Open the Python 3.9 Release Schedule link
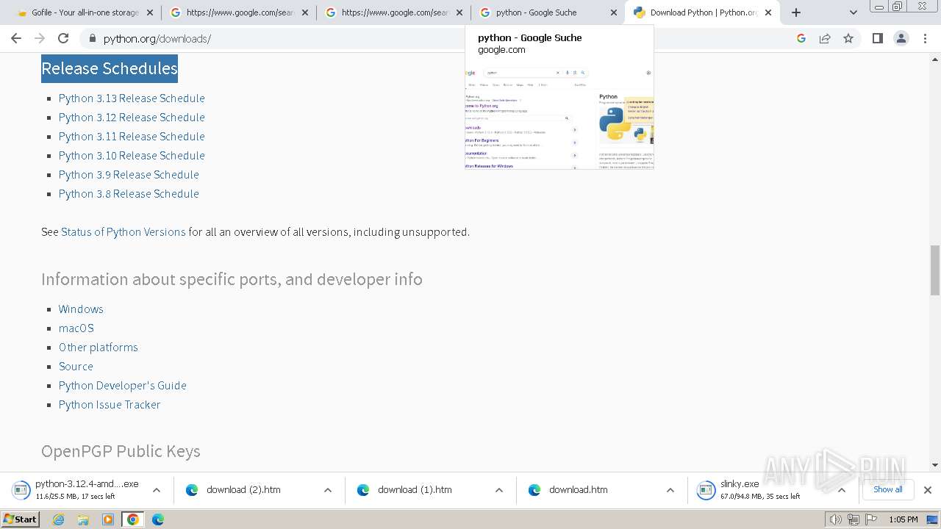This screenshot has width=941, height=529. point(129,175)
